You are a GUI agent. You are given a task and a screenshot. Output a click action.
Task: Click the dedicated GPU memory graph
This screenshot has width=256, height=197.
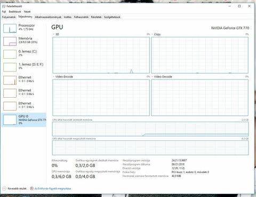click(x=150, y=129)
